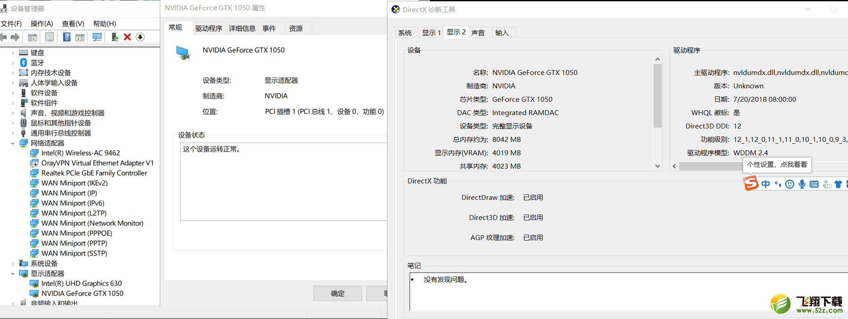This screenshot has width=848, height=319.
Task: Open the 帮助(H) menu
Action: [x=105, y=24]
